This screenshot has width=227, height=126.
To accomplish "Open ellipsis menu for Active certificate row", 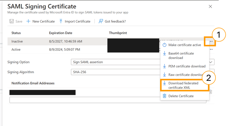I will [x=211, y=49].
